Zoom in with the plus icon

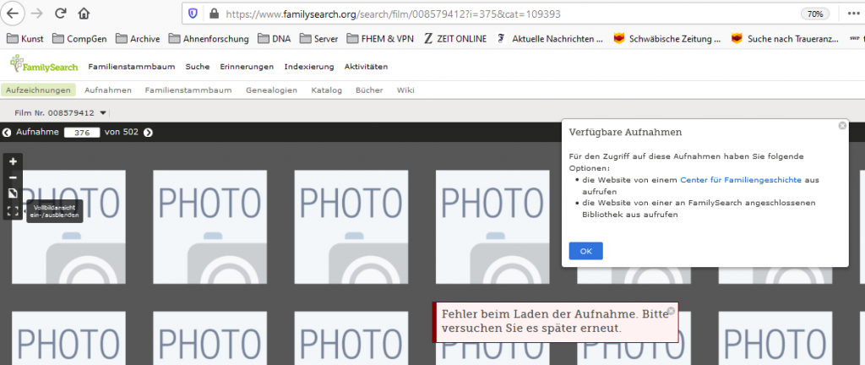pyautogui.click(x=14, y=161)
